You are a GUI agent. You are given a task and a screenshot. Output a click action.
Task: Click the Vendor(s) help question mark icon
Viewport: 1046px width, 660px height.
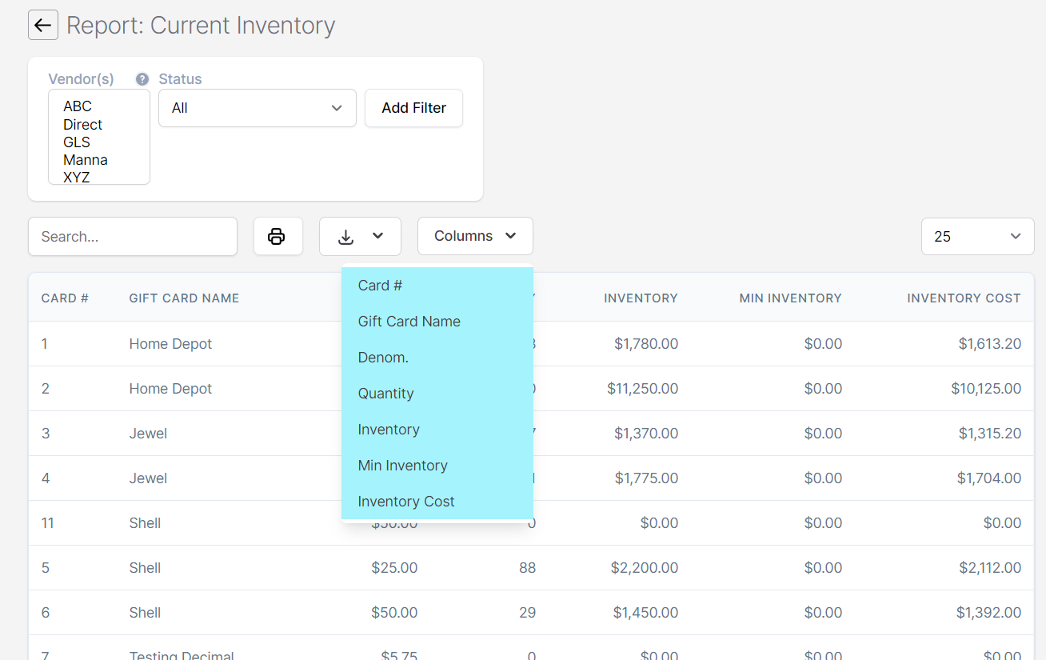142,79
